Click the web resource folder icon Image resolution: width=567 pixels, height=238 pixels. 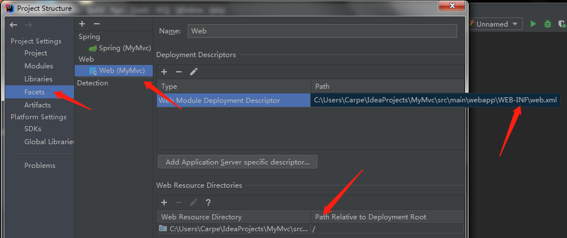pyautogui.click(x=164, y=228)
